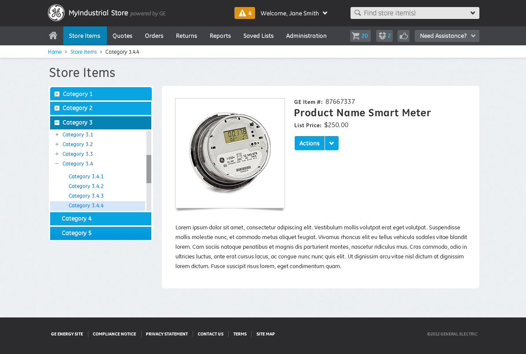
Task: Open the Returns menu
Action: (186, 36)
